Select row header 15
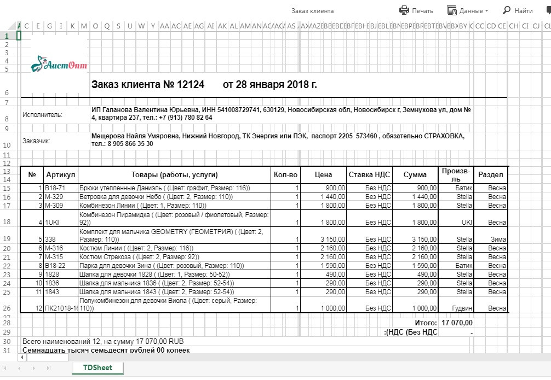551x380 pixels. (7, 188)
